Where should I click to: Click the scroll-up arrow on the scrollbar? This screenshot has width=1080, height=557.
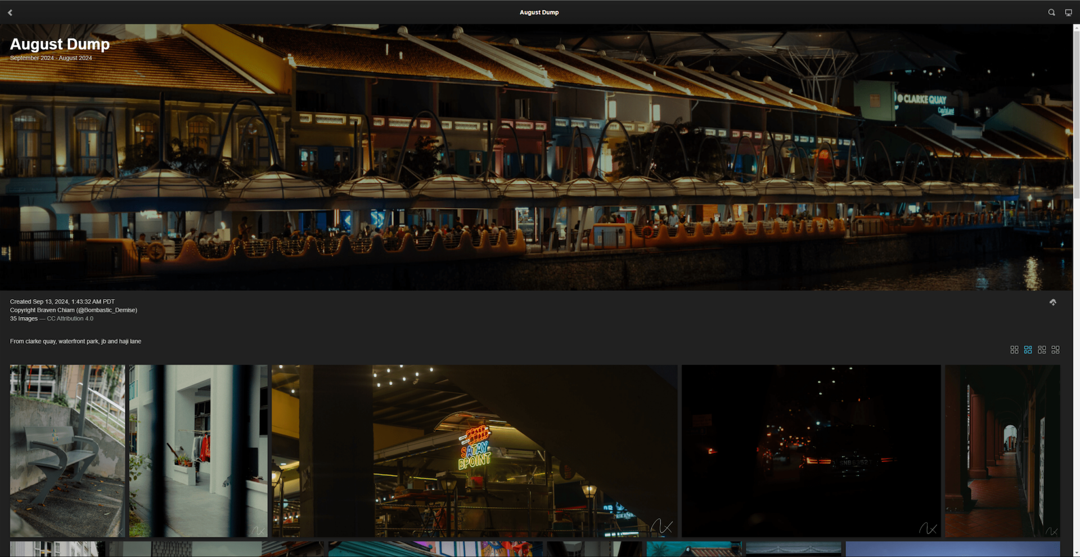tap(1076, 27)
